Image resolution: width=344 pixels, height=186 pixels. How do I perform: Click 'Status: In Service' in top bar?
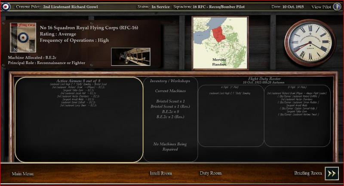pos(154,7)
